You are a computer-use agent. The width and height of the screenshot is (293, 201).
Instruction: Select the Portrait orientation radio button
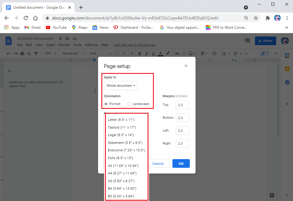[106, 104]
